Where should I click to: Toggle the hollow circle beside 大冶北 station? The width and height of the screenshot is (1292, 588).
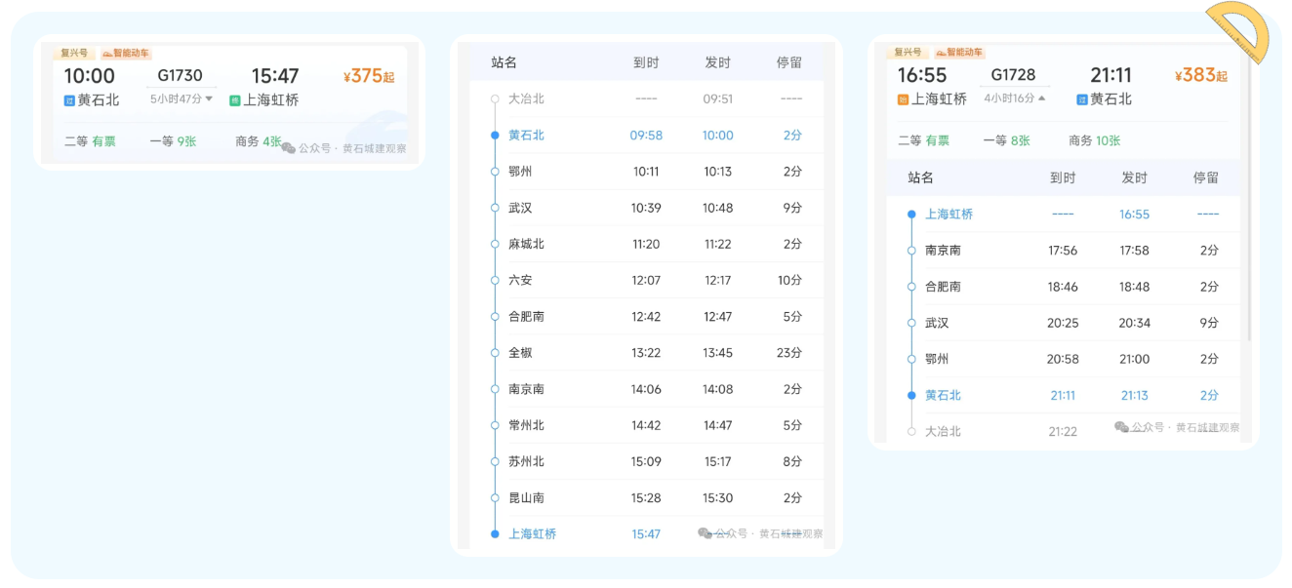click(494, 98)
